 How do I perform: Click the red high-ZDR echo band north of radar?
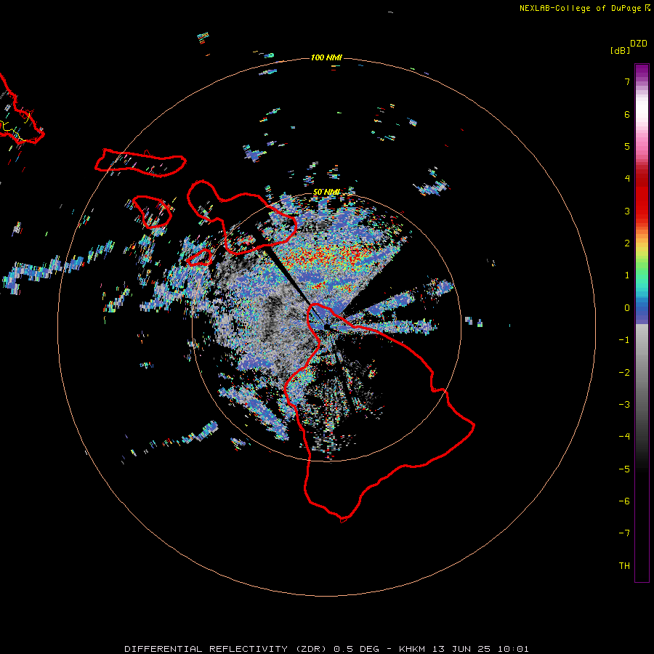[323, 256]
